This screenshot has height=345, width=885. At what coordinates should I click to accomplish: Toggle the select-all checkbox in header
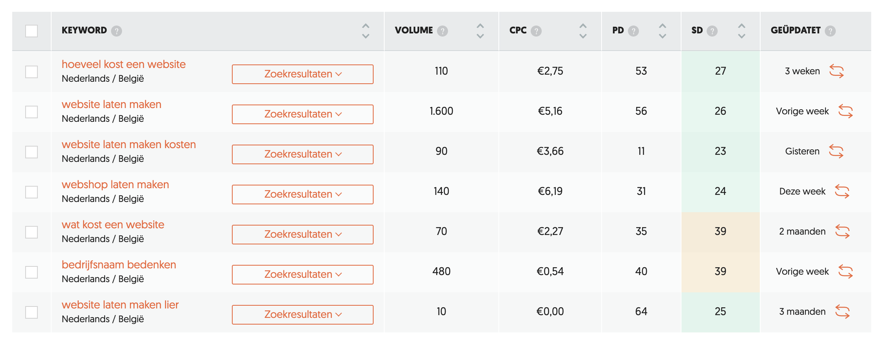31,31
